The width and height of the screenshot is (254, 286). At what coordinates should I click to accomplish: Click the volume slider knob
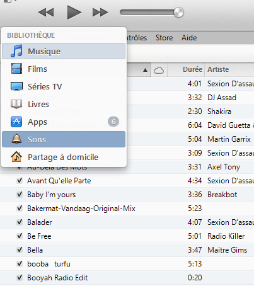click(179, 13)
